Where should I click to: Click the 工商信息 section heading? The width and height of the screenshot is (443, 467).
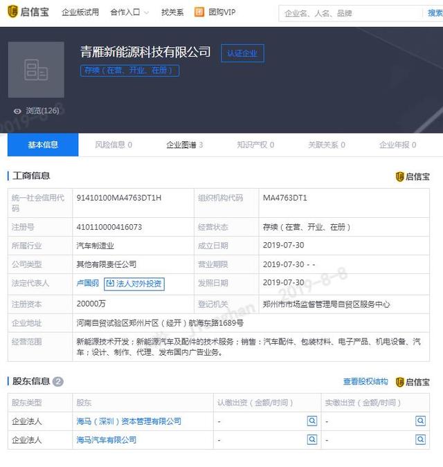coord(31,176)
